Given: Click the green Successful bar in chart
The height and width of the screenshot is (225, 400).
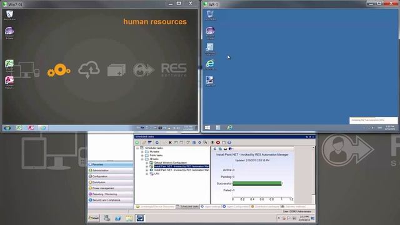Looking at the screenshot, I should 257,183.
